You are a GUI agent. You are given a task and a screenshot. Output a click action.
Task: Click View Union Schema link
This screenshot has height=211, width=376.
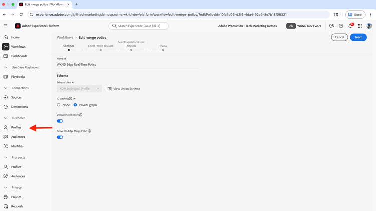127,89
